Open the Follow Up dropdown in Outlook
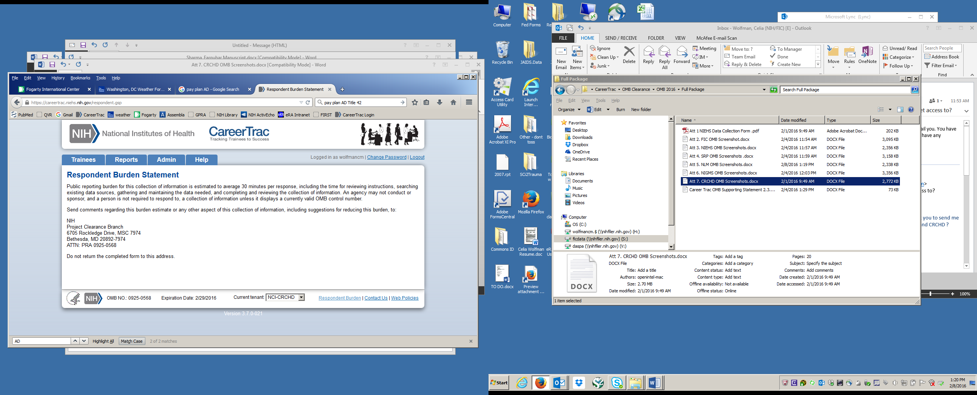Viewport: 977px width, 395px height. (898, 66)
